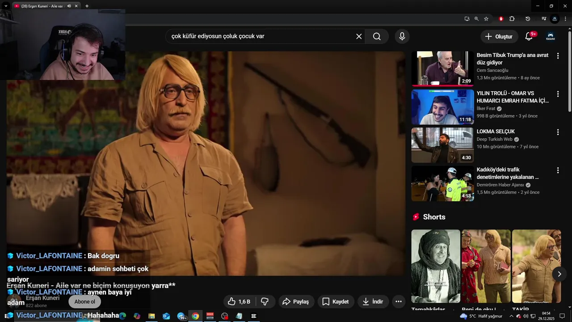The width and height of the screenshot is (572, 322).
Task: Click the red ad-blocker hand extension
Action: [501, 19]
